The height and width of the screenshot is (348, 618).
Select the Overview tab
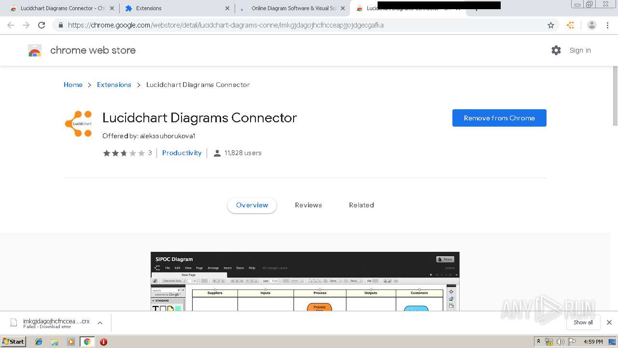252,205
